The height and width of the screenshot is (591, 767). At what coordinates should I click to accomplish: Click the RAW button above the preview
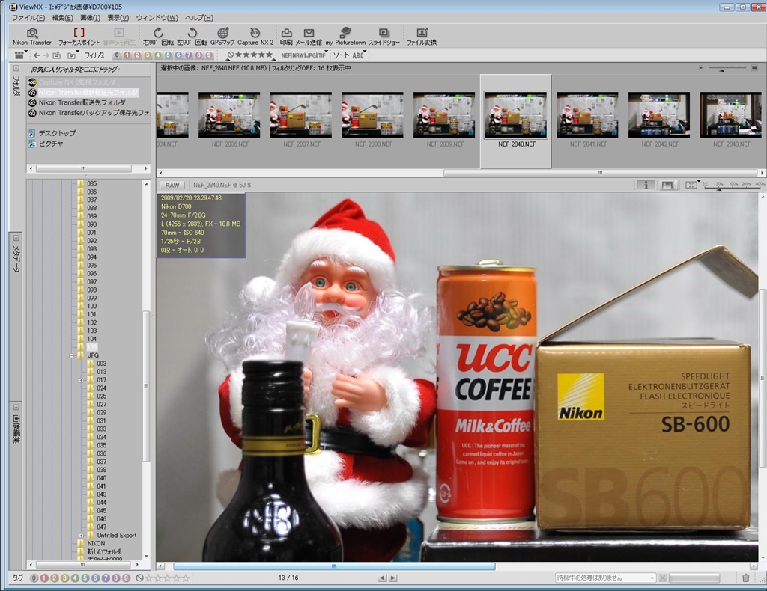[x=172, y=185]
